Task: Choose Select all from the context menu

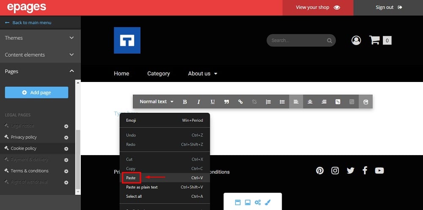Action: coord(165,196)
